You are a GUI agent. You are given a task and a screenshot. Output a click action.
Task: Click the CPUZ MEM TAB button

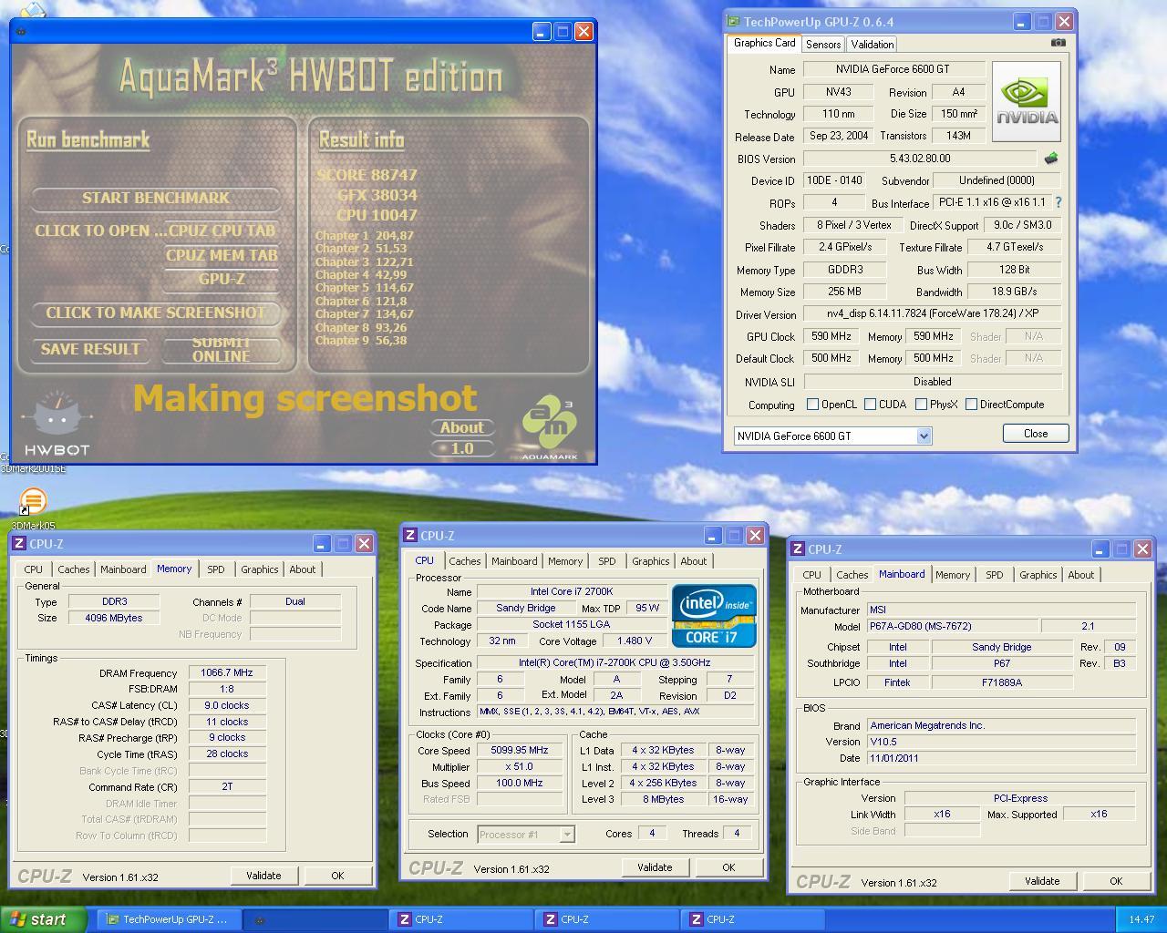[x=222, y=255]
